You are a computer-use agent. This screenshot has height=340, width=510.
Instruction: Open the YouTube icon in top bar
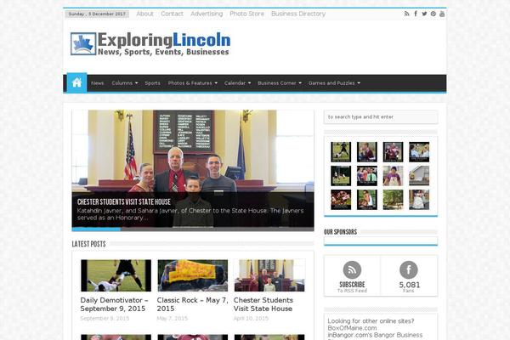click(x=442, y=14)
